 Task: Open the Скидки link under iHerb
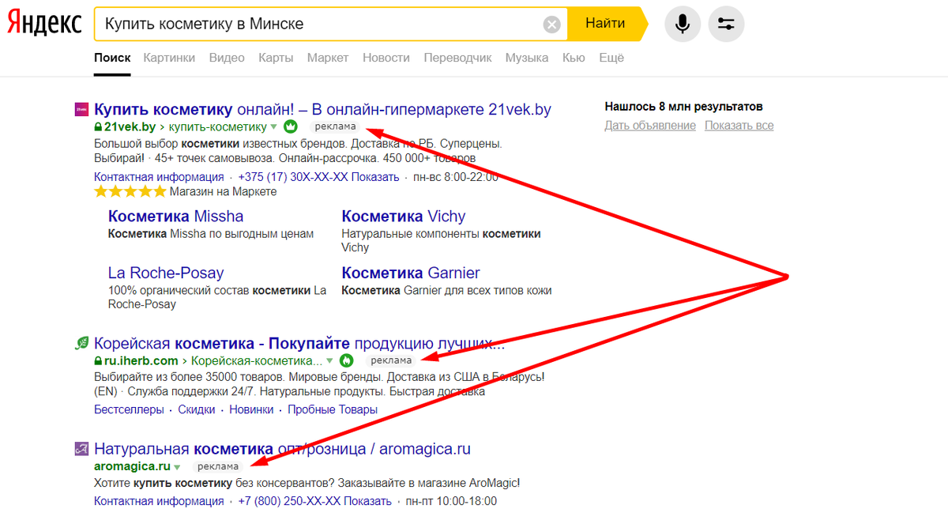(x=196, y=409)
